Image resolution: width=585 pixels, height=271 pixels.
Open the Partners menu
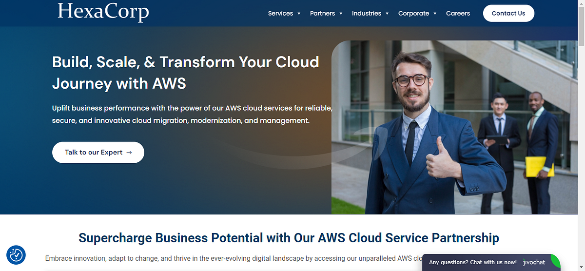coord(322,13)
